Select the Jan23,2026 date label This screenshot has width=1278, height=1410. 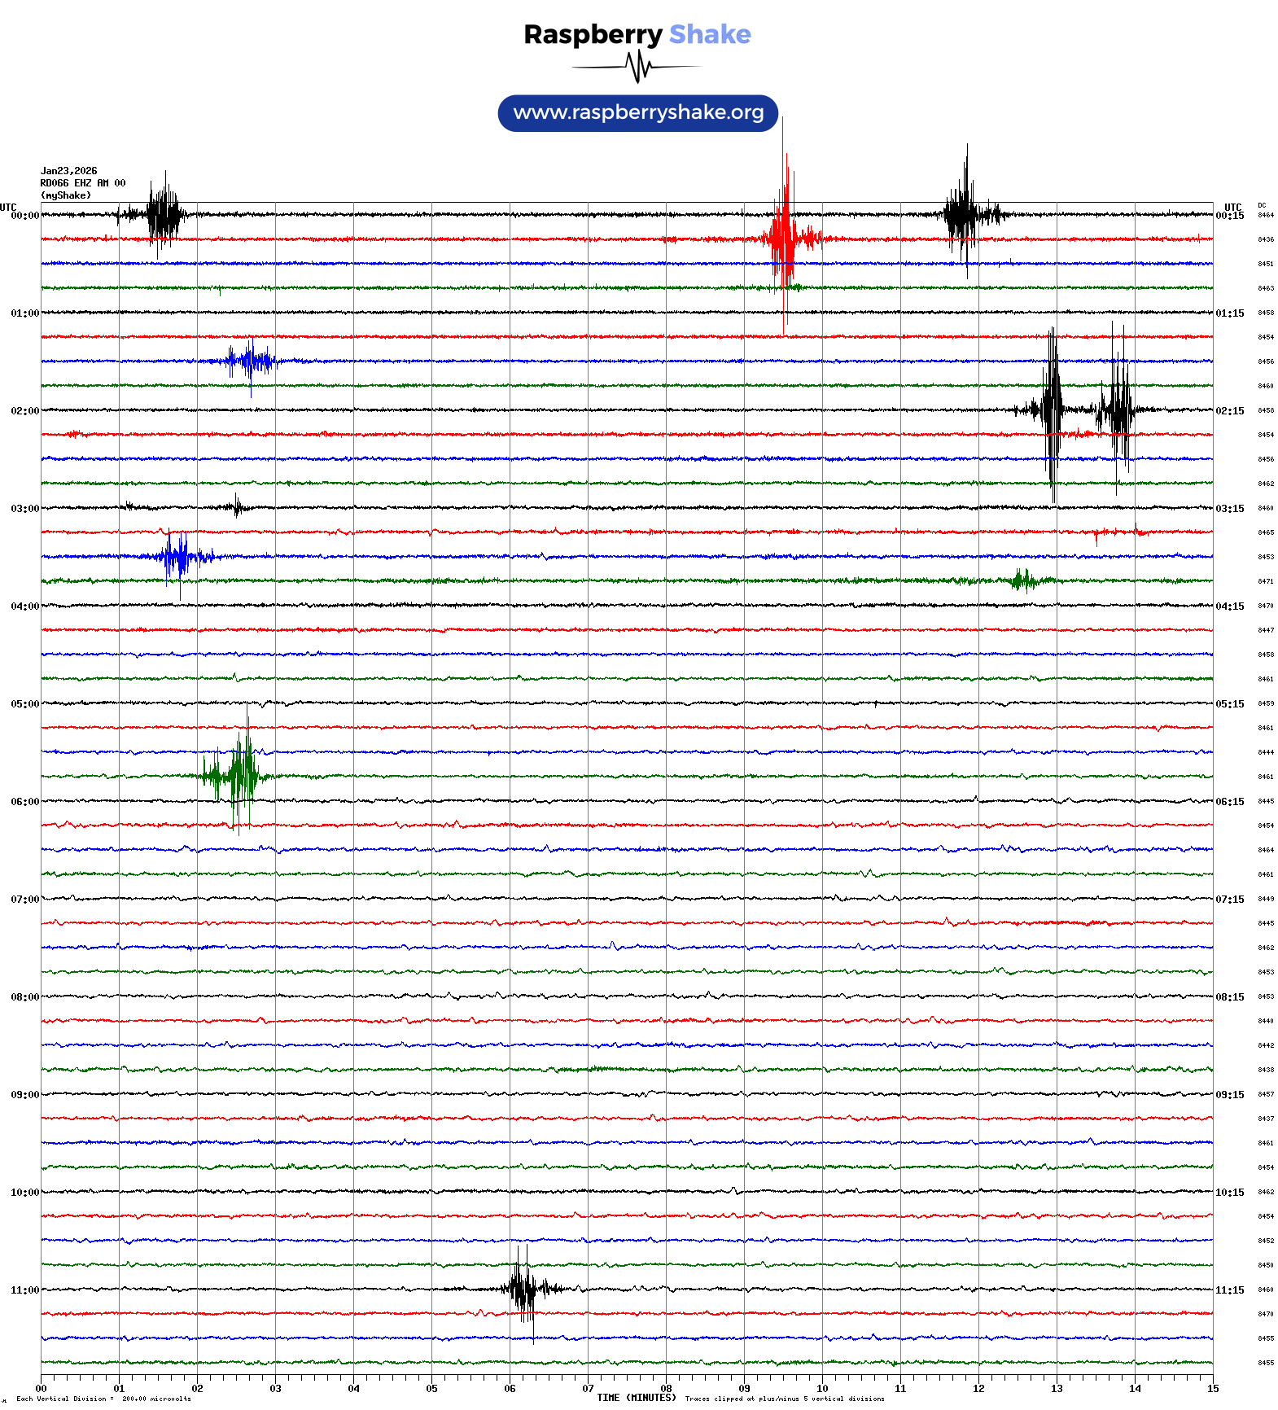(x=68, y=171)
